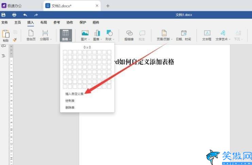The width and height of the screenshot is (252, 165).
Task: Select the 插入 ribbon tab
Action: point(31,22)
